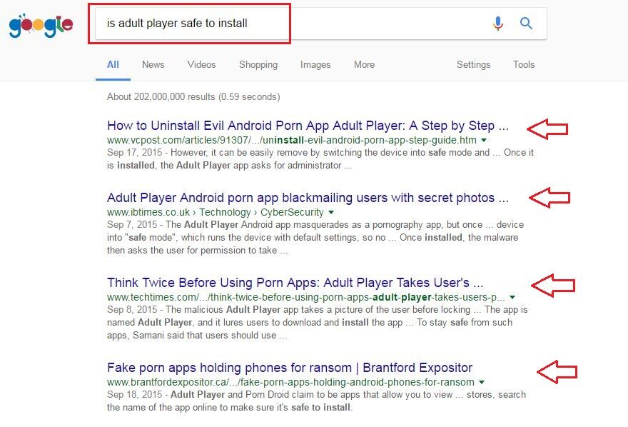
Task: Expand the vcpost.com URL dropdown arrow
Action: click(484, 140)
